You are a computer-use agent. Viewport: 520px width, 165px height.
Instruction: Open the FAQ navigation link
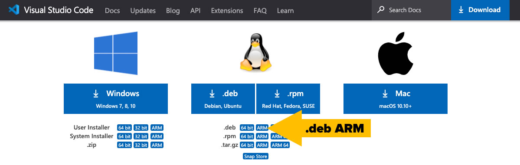pyautogui.click(x=260, y=10)
